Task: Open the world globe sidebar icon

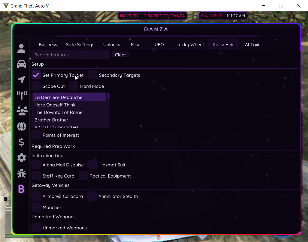Action: pyautogui.click(x=22, y=126)
